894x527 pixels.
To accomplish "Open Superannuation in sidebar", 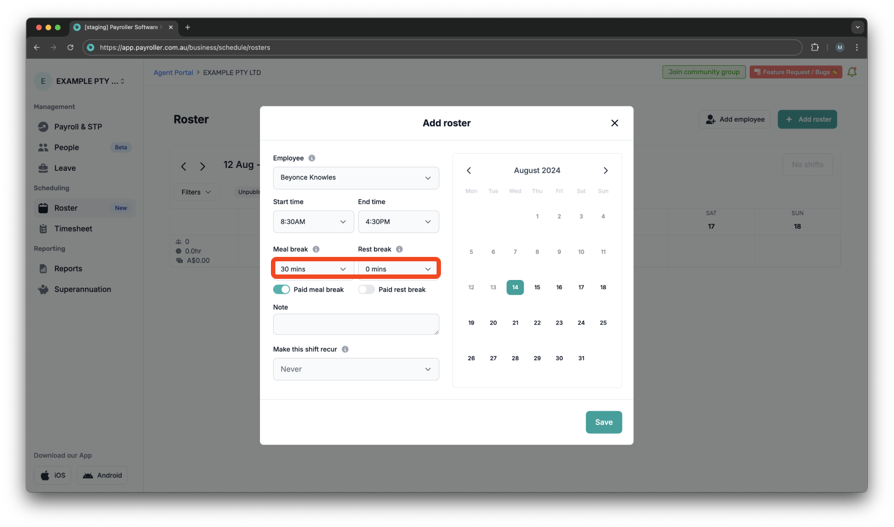I will point(84,289).
